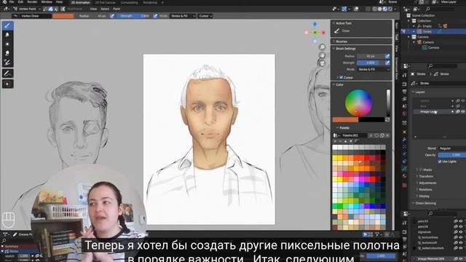Open the Vertex Paint mode dropdown
The image size is (466, 262).
pyautogui.click(x=26, y=9)
